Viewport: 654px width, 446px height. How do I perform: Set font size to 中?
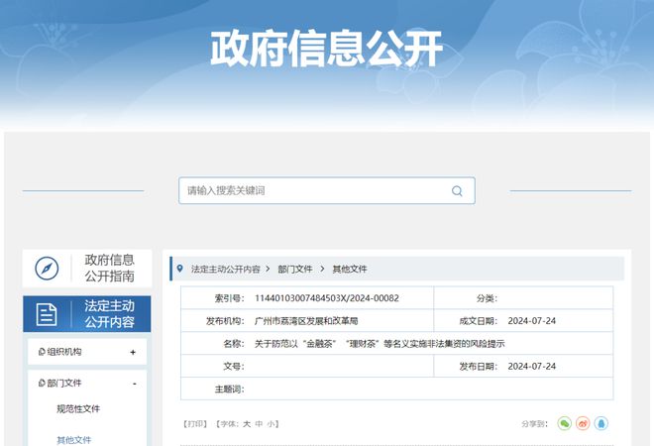click(x=259, y=424)
